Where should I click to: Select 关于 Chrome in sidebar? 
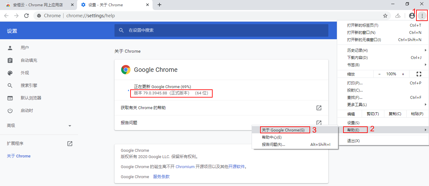[19, 156]
